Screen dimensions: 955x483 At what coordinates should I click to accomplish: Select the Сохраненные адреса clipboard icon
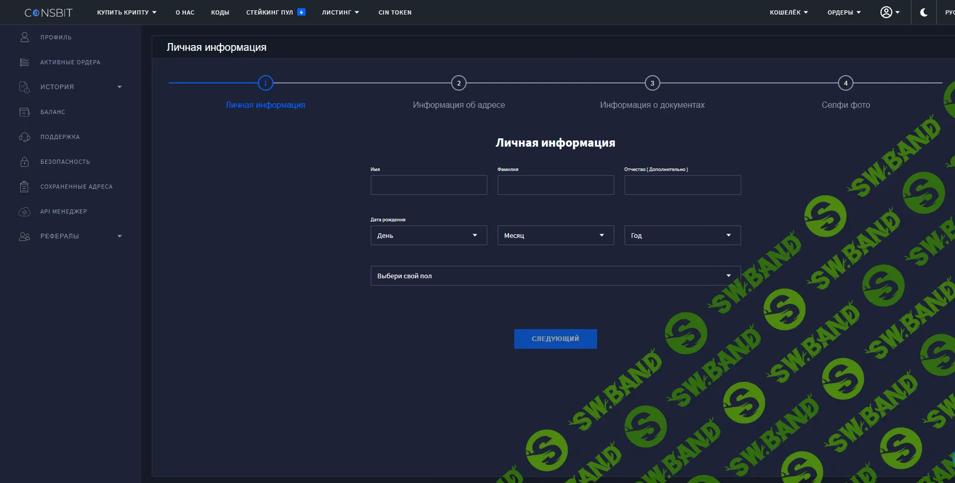pos(24,186)
